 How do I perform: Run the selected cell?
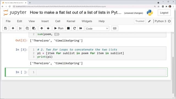coord(59,28)
